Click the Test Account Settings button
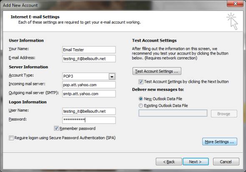Image resolution: width=246 pixels, height=172 pixels. [x=157, y=71]
